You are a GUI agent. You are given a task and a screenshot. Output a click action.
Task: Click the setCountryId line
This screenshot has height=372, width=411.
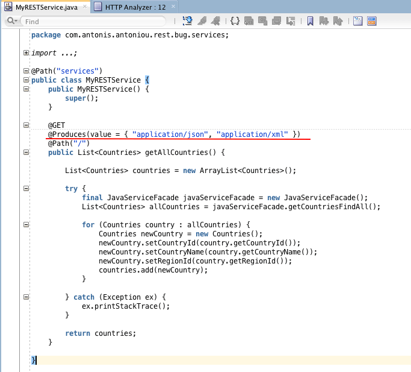point(199,243)
